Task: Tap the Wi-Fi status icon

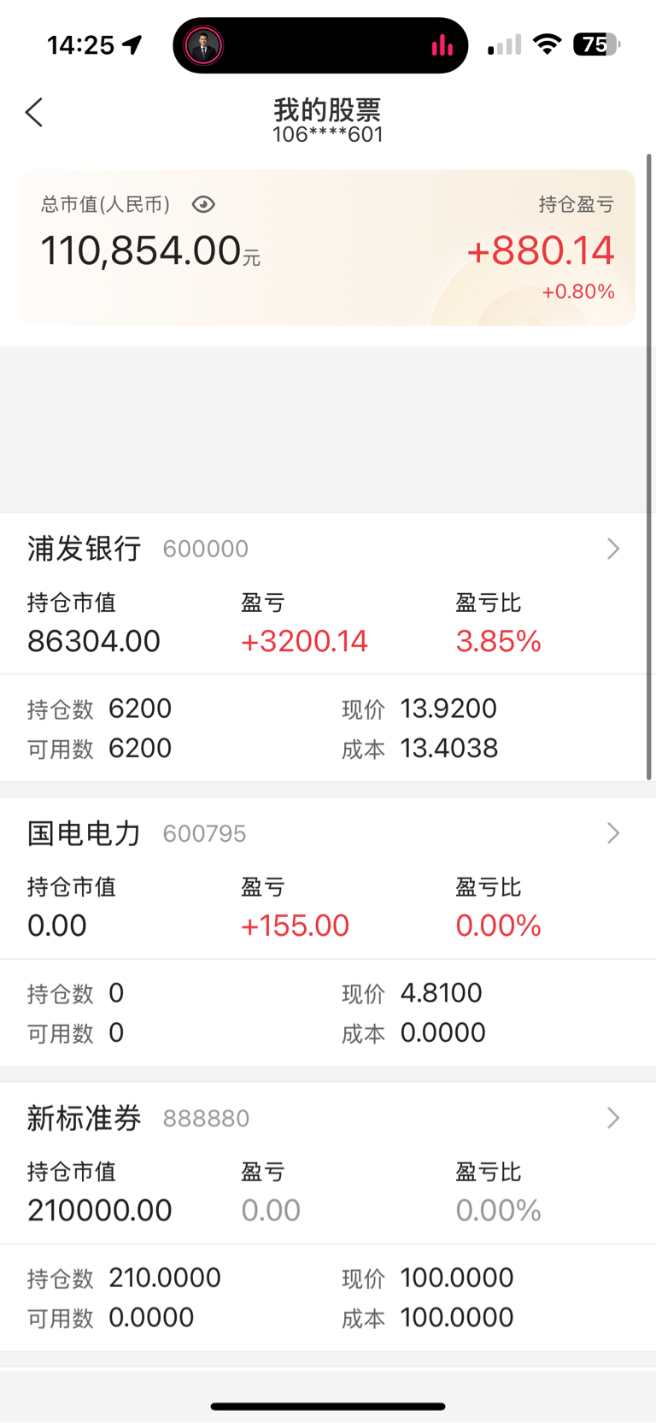Action: click(x=547, y=44)
